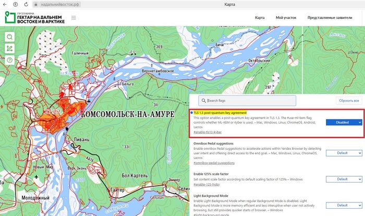Focus the Search flags input field
The image size is (365, 216).
click(x=247, y=101)
